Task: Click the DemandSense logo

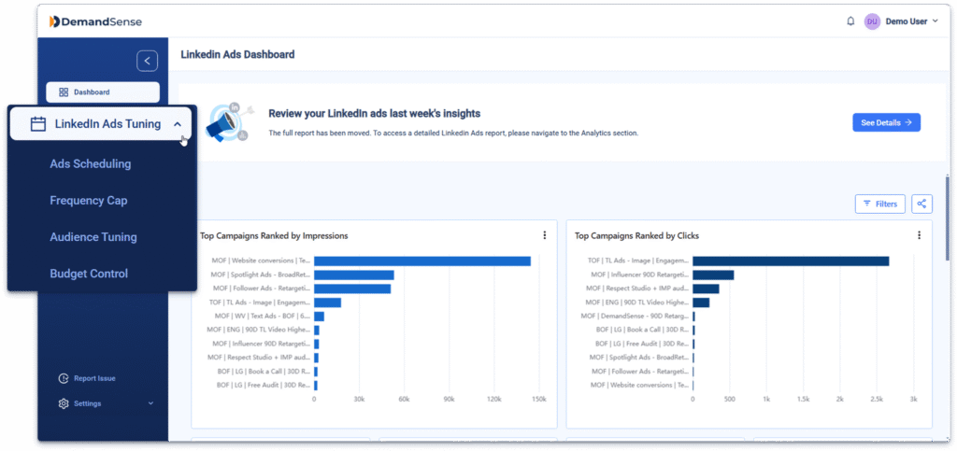Action: (x=96, y=21)
